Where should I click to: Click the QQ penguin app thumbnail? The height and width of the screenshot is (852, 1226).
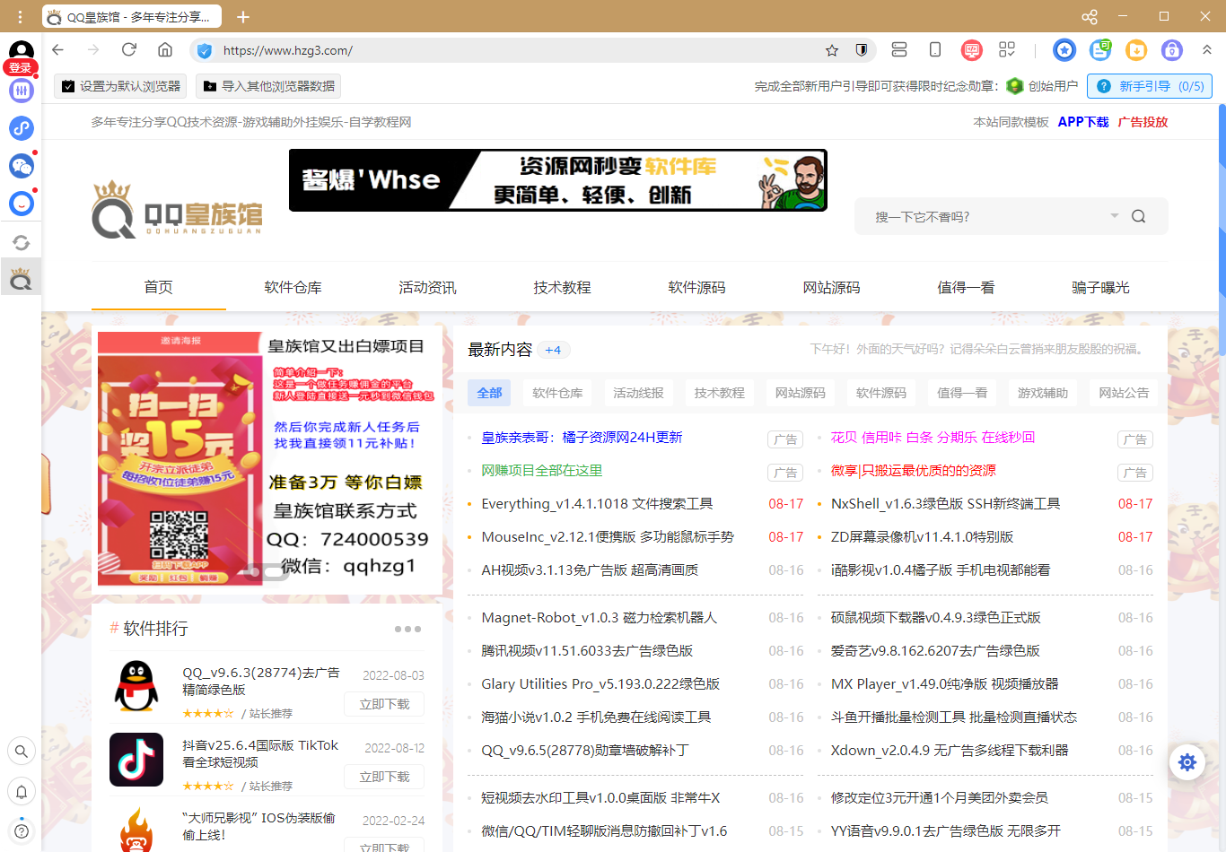[x=136, y=687]
